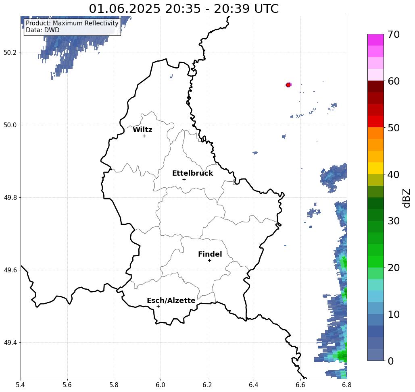Image resolution: width=415 pixels, height=392 pixels.
Task: Click the title '01.06.2025 20:35 - 20:39 UTC'
Action: point(184,9)
